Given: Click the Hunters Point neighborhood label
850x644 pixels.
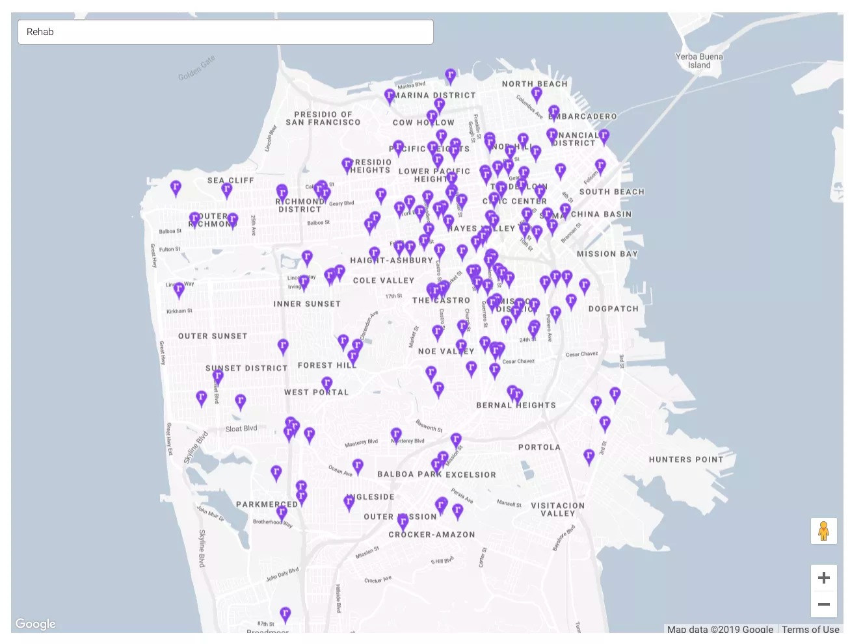Looking at the screenshot, I should pos(686,459).
